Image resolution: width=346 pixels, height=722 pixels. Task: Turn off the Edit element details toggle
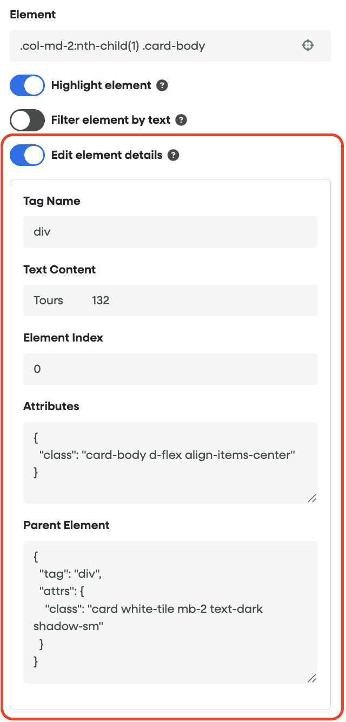(x=27, y=155)
